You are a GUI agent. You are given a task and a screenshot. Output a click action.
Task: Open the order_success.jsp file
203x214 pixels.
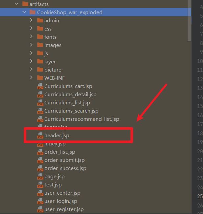coord(65,168)
